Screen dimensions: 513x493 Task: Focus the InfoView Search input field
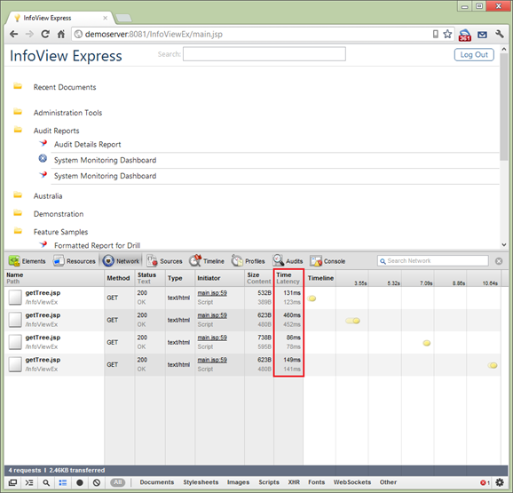264,54
